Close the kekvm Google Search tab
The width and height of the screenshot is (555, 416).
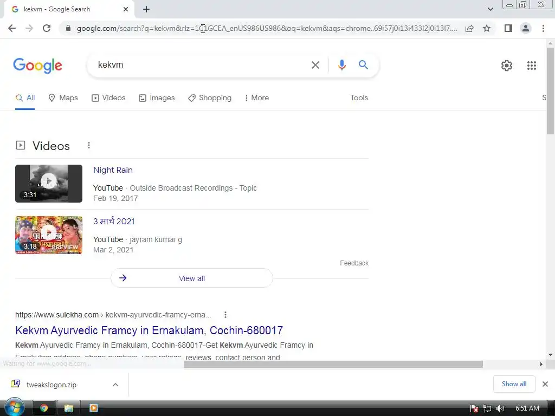coord(126,10)
